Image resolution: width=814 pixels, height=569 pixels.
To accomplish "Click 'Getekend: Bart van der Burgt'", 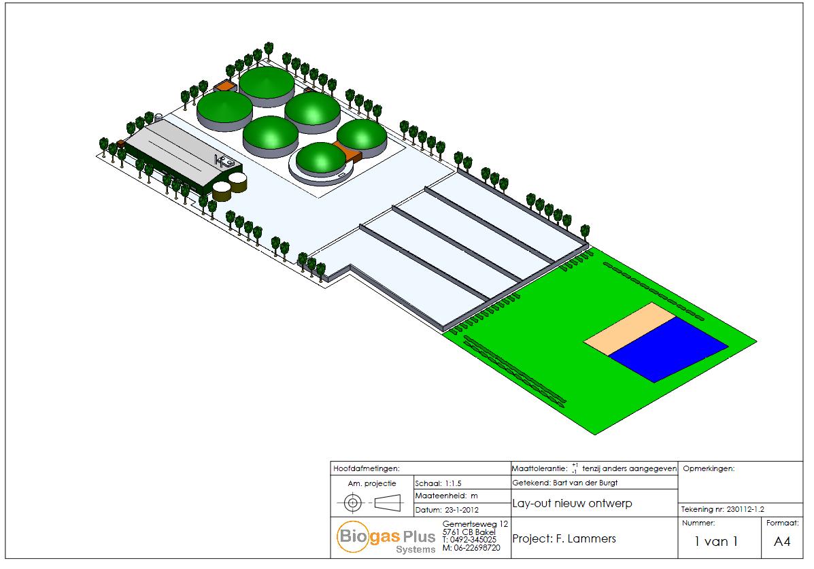I will tap(565, 483).
